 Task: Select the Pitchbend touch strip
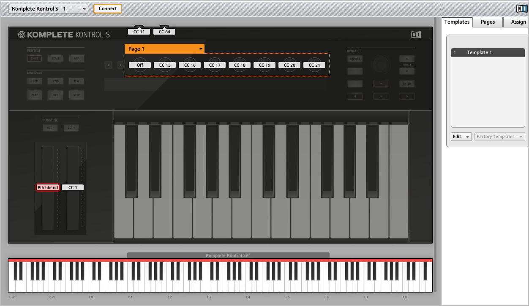(x=47, y=187)
